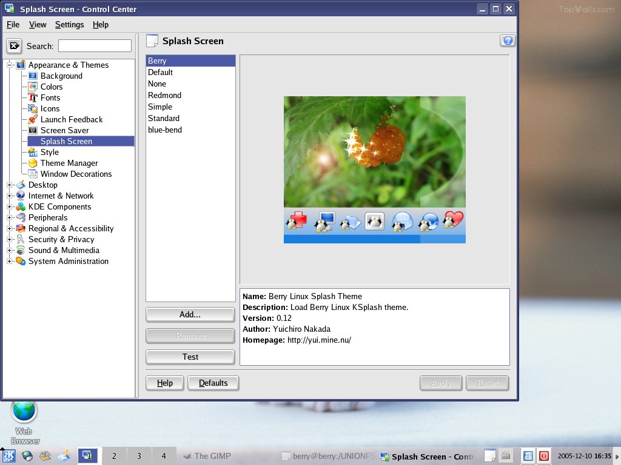Viewport: 621px width, 465px height.
Task: Click the Search input field
Action: (x=95, y=46)
